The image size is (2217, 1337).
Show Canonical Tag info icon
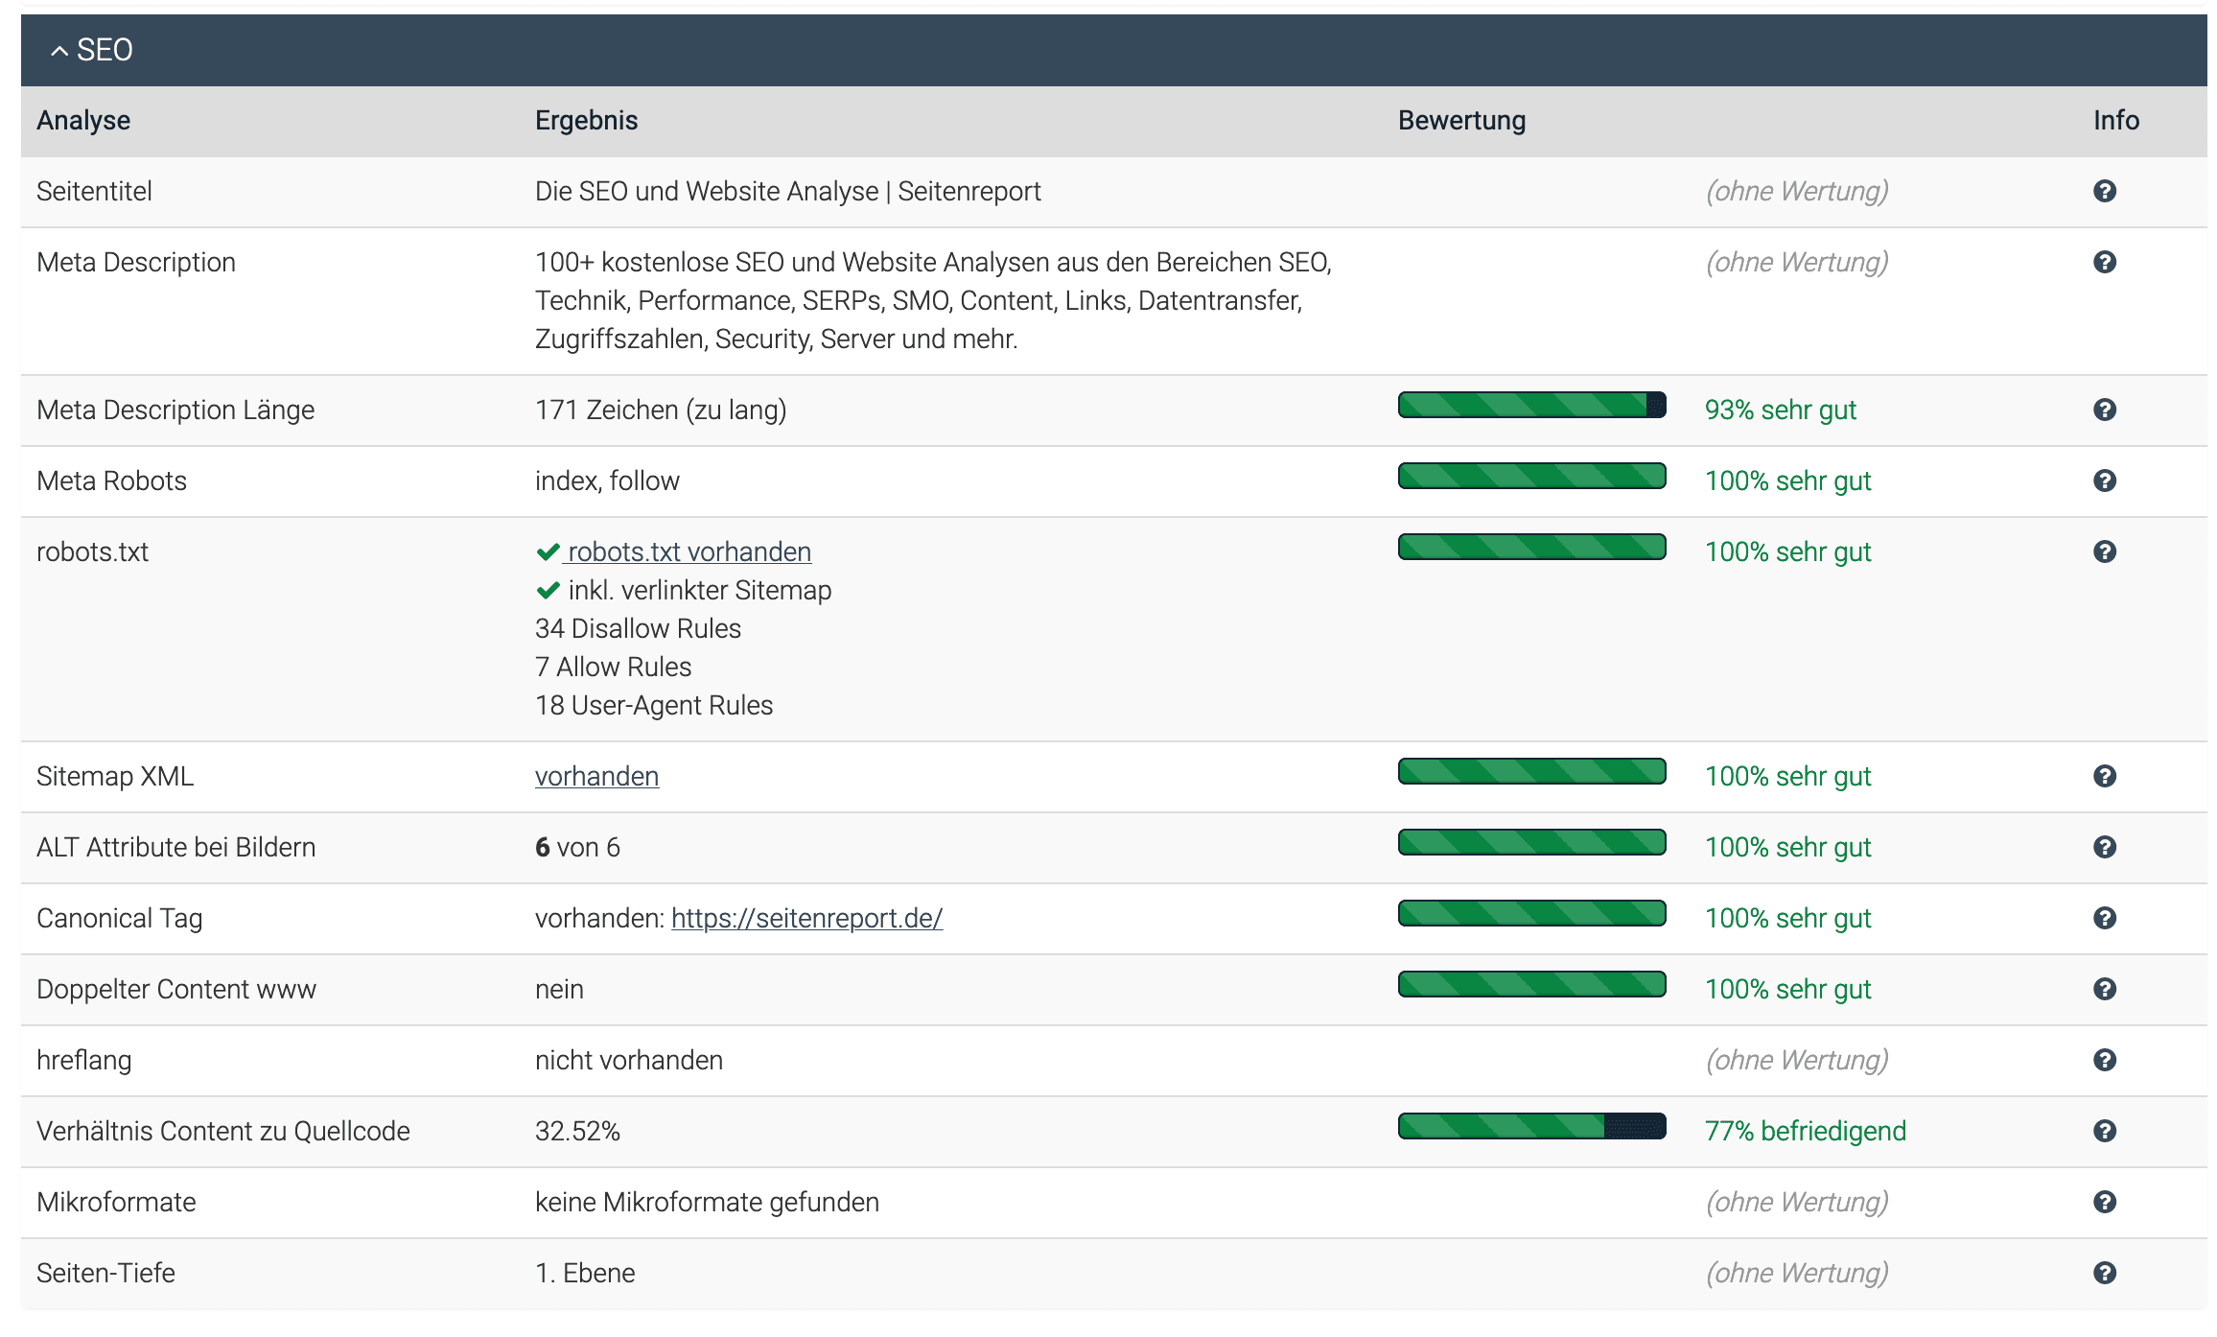tap(2104, 918)
